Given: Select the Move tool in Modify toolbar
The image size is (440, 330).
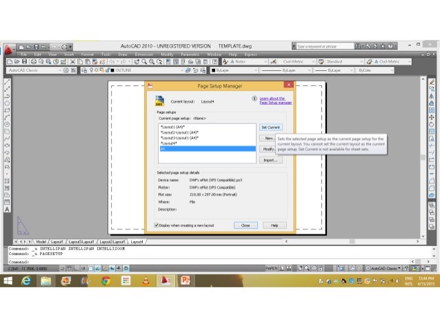Looking at the screenshot, I should pos(432,117).
